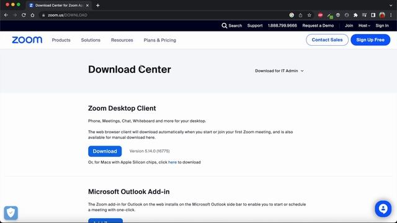This screenshot has width=397, height=223.
Task: Open the Resources menu
Action: 122,40
